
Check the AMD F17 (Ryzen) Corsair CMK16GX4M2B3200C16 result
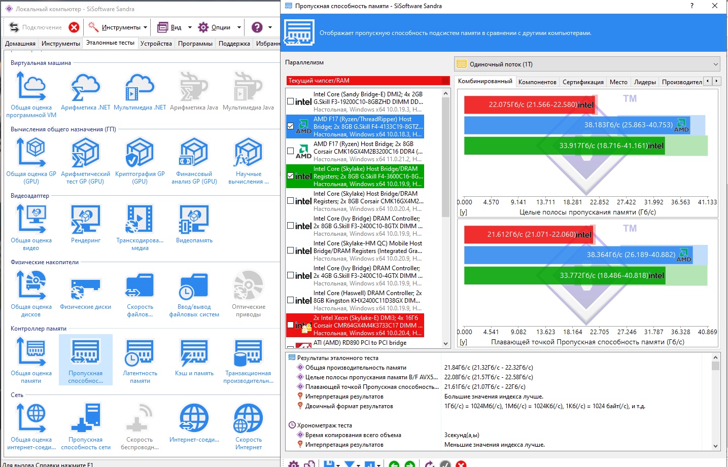(x=290, y=151)
